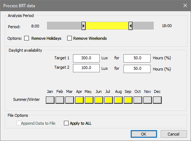
Task: Confirm the dialog with OK
Action: 144,134
